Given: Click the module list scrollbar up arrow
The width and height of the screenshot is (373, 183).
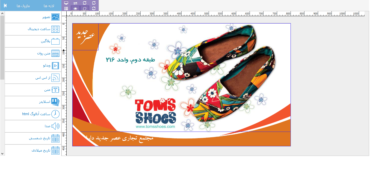Looking at the screenshot, I should pos(2,13).
